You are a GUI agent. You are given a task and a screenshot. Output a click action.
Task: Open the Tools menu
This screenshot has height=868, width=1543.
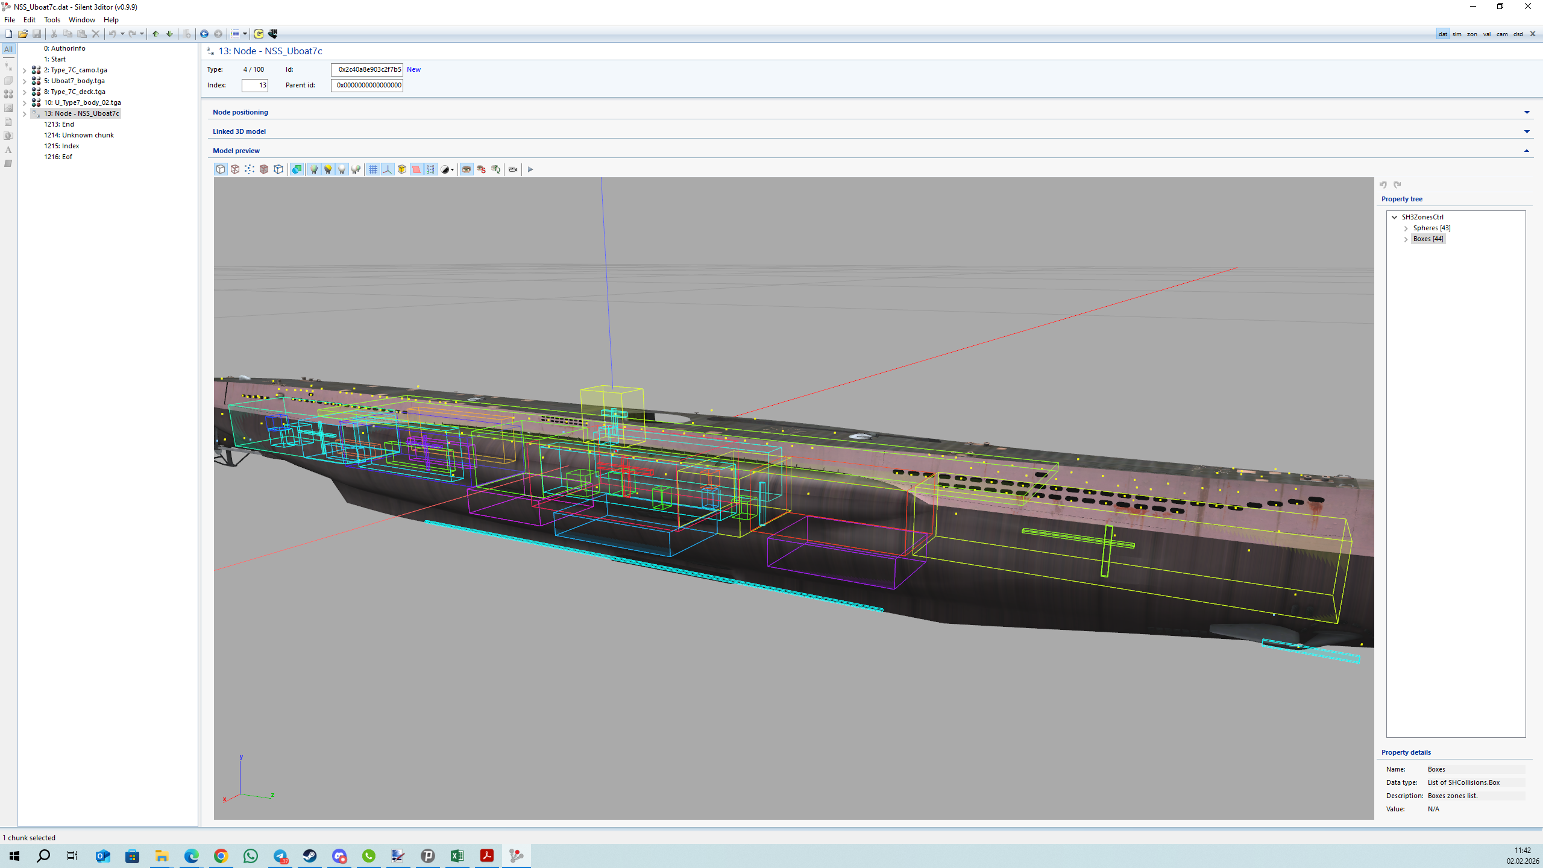pos(52,20)
